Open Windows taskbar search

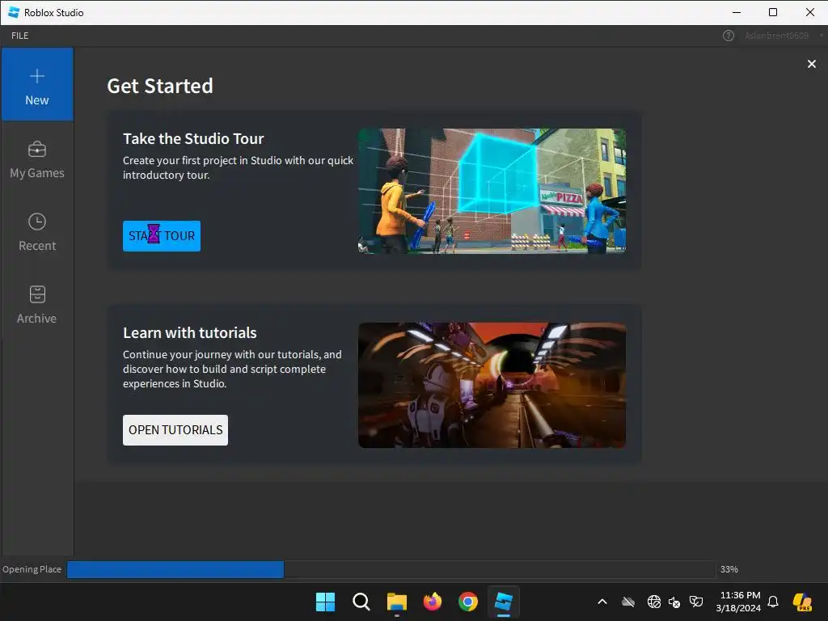click(x=361, y=602)
